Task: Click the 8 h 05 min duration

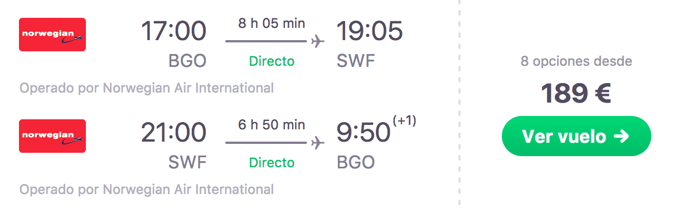Action: click(272, 23)
